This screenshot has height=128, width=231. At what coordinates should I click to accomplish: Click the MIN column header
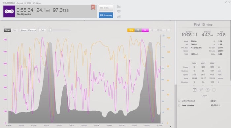(194, 63)
